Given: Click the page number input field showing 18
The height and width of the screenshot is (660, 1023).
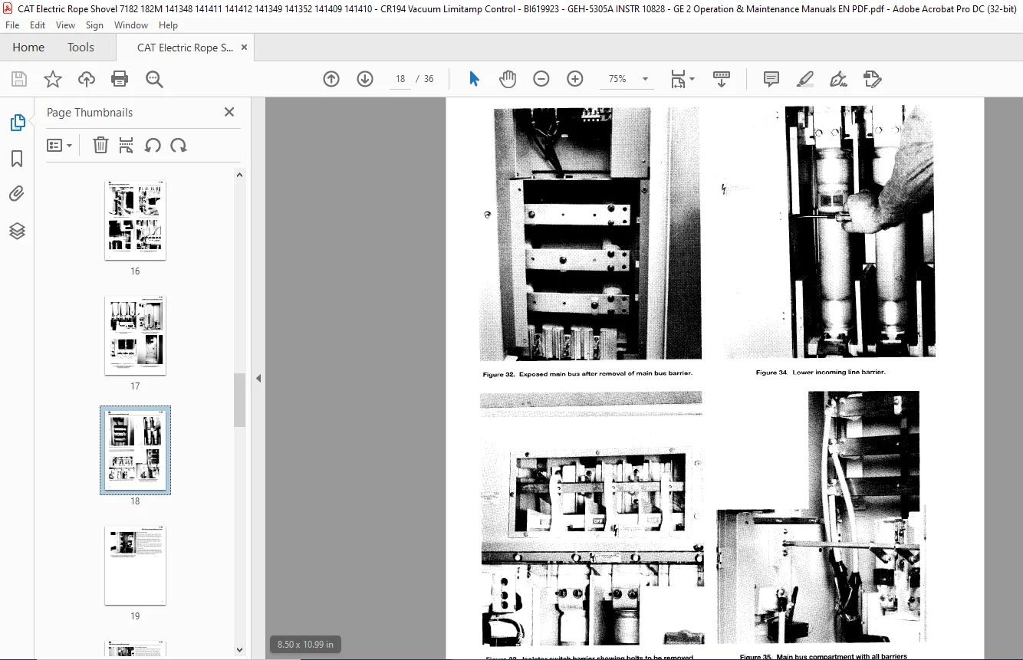Looking at the screenshot, I should (400, 79).
